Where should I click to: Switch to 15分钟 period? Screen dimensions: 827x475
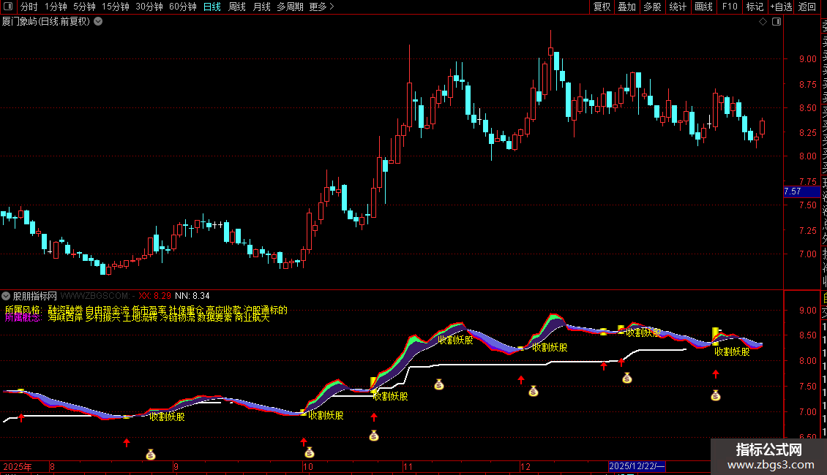coord(116,7)
